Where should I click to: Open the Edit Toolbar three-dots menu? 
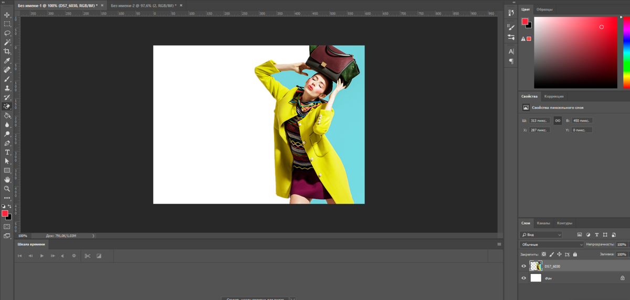click(x=7, y=198)
